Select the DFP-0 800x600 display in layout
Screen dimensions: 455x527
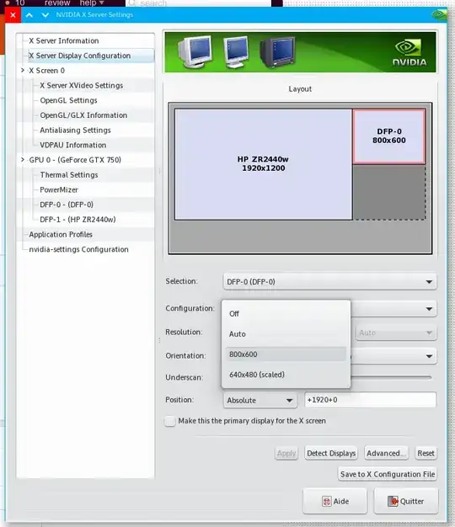click(x=388, y=136)
